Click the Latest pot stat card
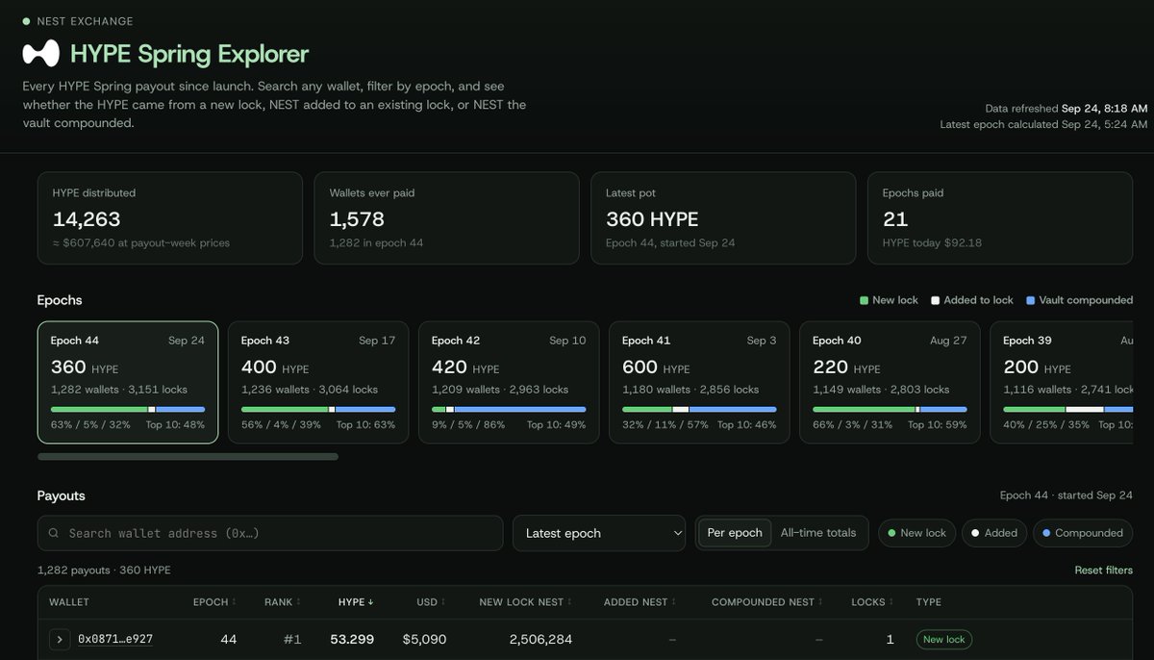This screenshot has width=1154, height=660. (x=723, y=218)
